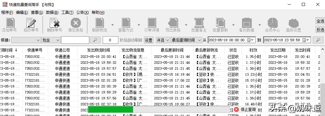
Task: Click the 删除单号 toolbar icon
Action: [x=54, y=23]
